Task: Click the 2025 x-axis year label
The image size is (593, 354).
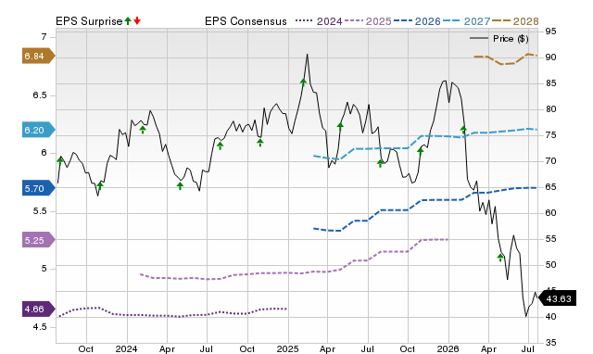Action: tap(287, 348)
